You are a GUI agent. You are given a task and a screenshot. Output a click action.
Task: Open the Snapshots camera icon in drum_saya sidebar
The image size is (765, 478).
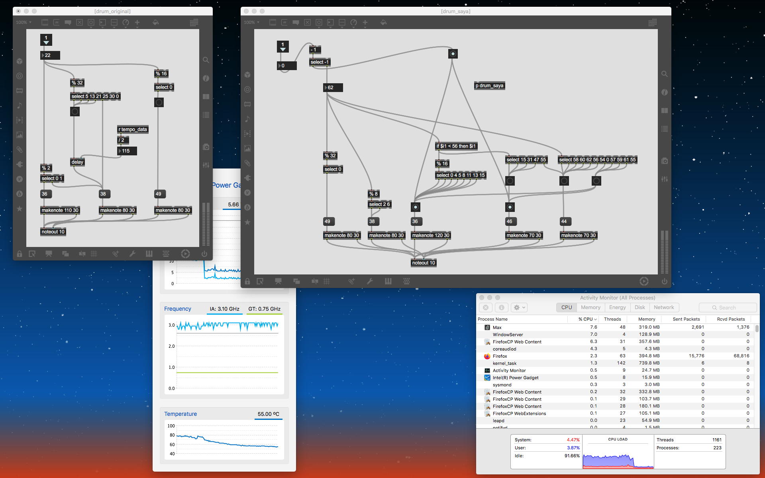tap(665, 161)
